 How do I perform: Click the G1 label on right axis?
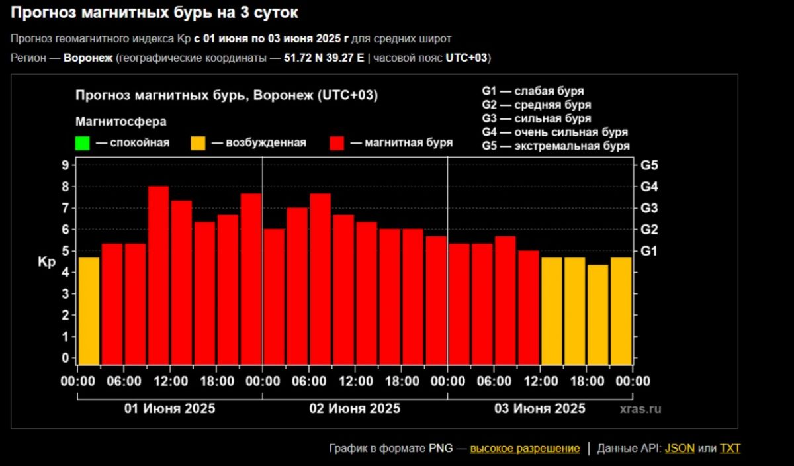[x=650, y=251]
